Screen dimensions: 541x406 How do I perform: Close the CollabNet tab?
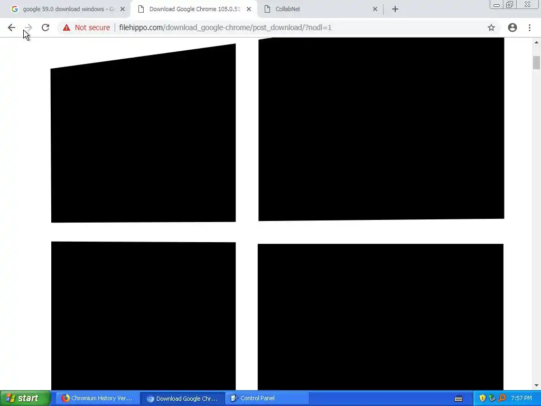tap(375, 10)
